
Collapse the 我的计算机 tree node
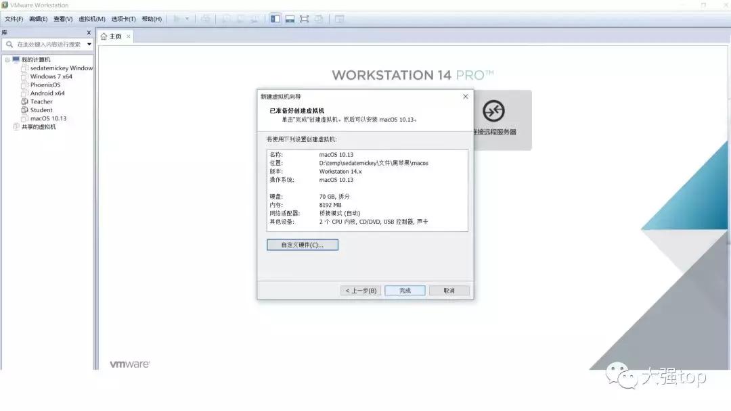click(8, 59)
